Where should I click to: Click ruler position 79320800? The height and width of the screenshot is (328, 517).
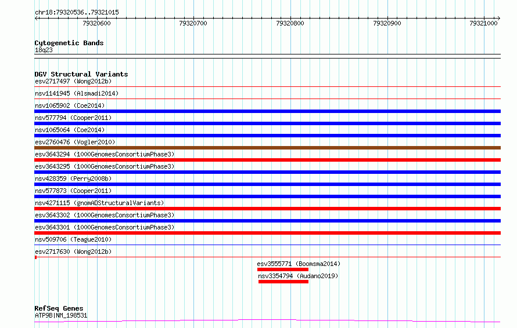pos(290,23)
